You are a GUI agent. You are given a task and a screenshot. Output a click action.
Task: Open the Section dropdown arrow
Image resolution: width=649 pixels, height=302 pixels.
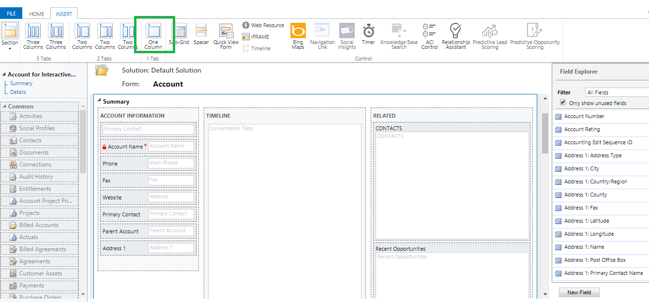tap(10, 49)
